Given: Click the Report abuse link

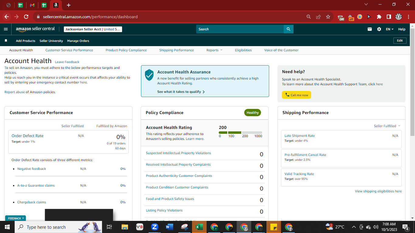Looking at the screenshot, I should 15,92.
